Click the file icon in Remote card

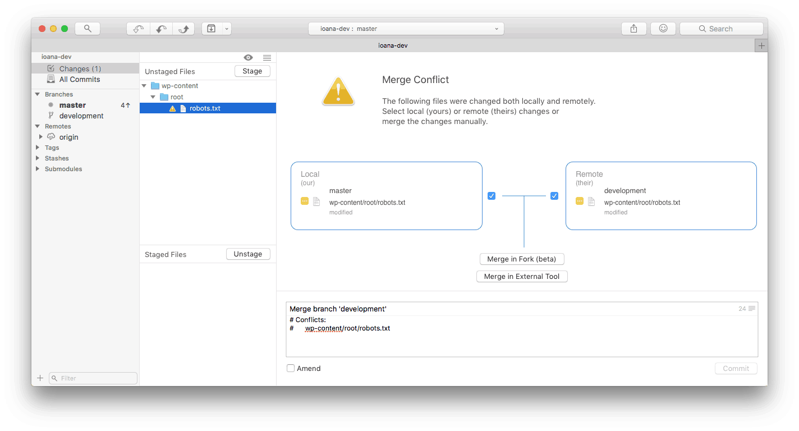(x=591, y=201)
